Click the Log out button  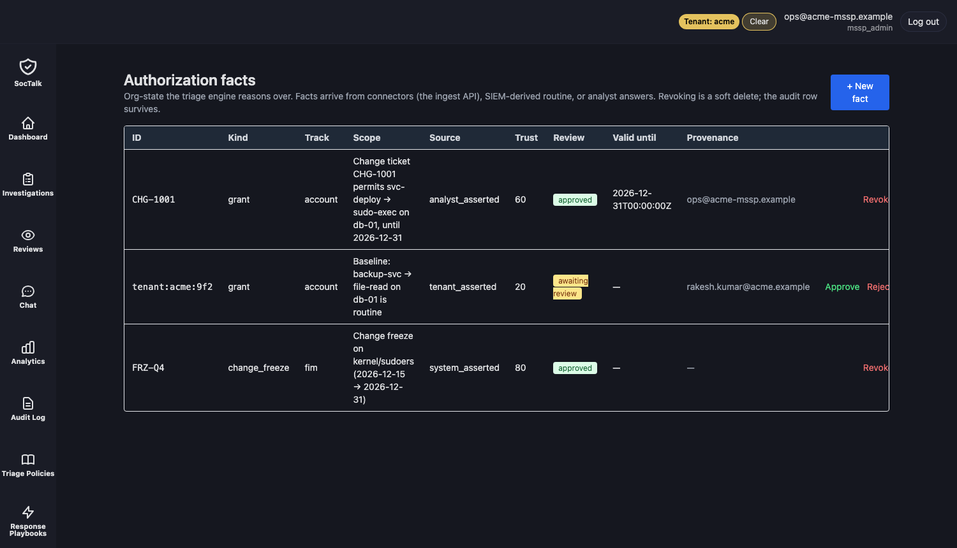tap(923, 22)
